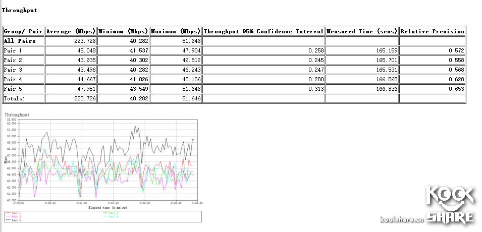
Task: Select minimum value 40.282 in Pair 3 row
Action: [139, 70]
